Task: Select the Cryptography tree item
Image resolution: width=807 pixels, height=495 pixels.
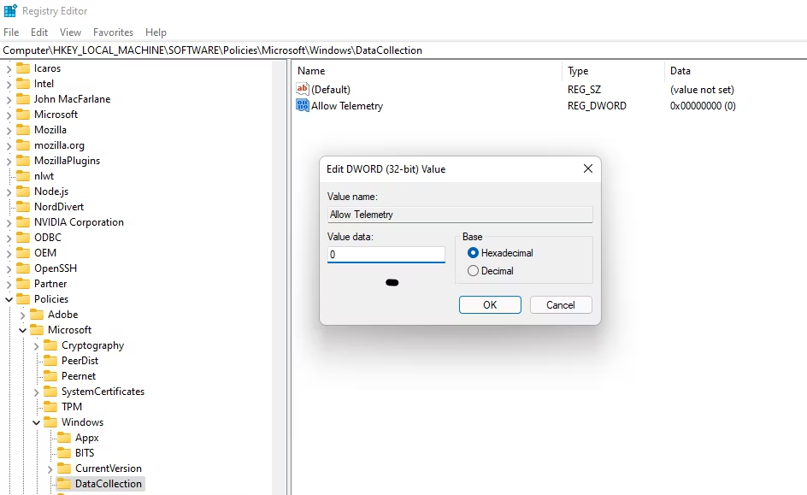Action: coord(92,345)
